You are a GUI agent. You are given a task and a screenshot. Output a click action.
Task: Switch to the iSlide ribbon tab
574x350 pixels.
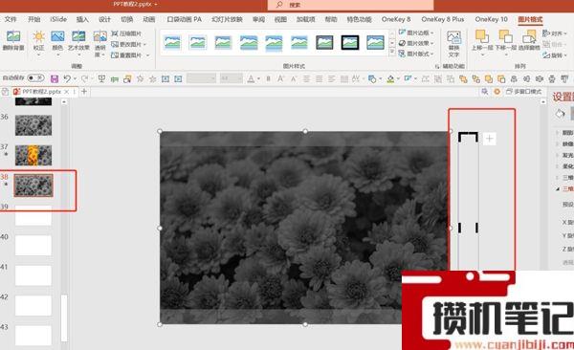[58, 19]
